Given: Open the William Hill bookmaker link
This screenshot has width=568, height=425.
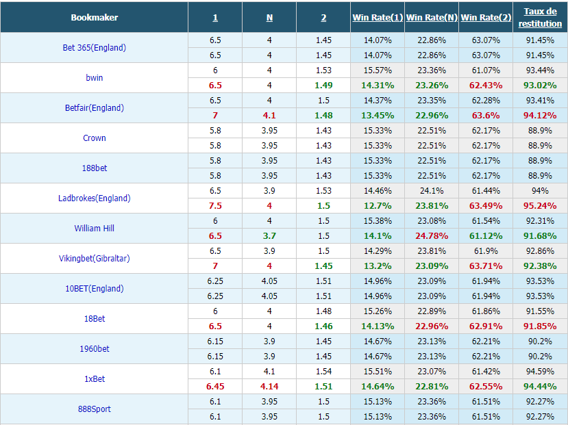Looking at the screenshot, I should click(94, 228).
